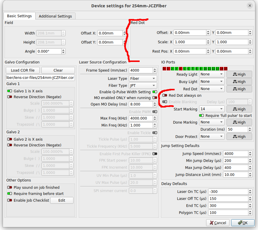Open Laser Type dropdown

[x=143, y=79]
